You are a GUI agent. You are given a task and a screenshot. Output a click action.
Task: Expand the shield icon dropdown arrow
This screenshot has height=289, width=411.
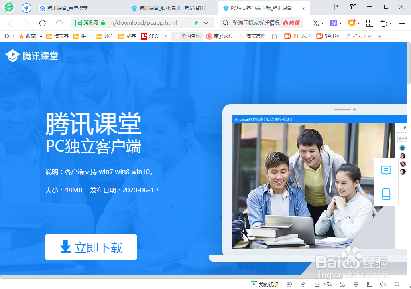[358, 24]
